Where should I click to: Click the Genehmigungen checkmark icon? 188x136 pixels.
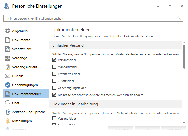8,85
